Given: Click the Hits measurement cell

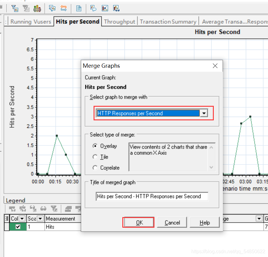Looking at the screenshot, I should click(63, 227).
